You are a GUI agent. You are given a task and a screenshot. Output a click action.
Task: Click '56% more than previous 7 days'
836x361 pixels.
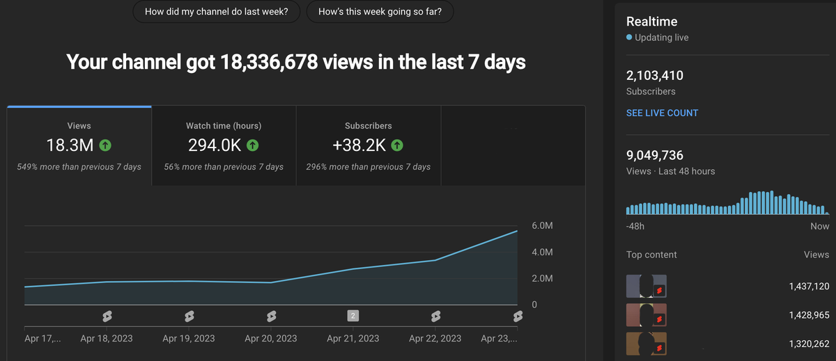click(x=224, y=167)
